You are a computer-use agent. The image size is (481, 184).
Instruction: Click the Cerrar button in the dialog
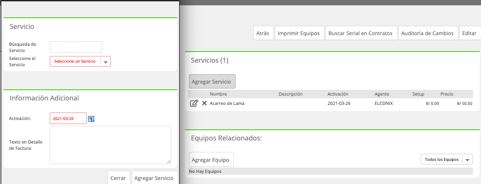click(119, 178)
